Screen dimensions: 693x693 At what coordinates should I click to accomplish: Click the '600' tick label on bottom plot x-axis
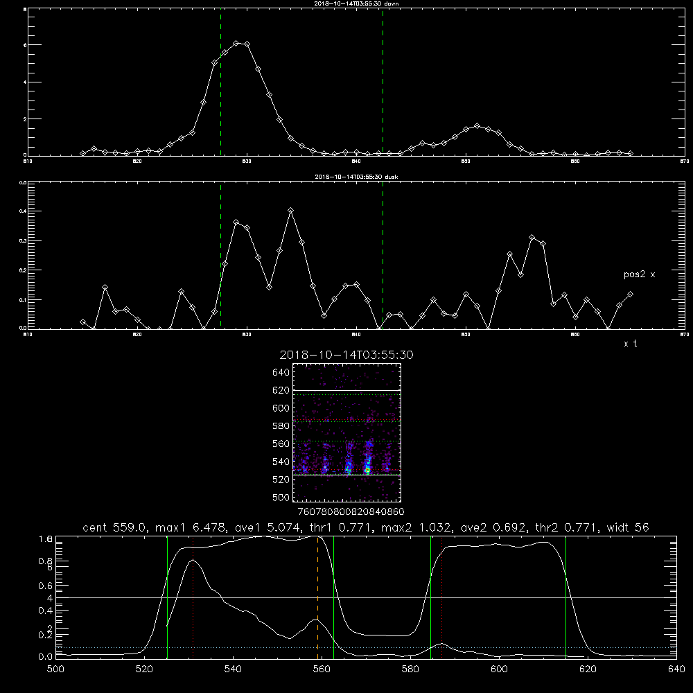[x=499, y=669]
